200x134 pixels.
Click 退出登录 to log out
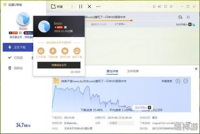pyautogui.click(x=75, y=72)
